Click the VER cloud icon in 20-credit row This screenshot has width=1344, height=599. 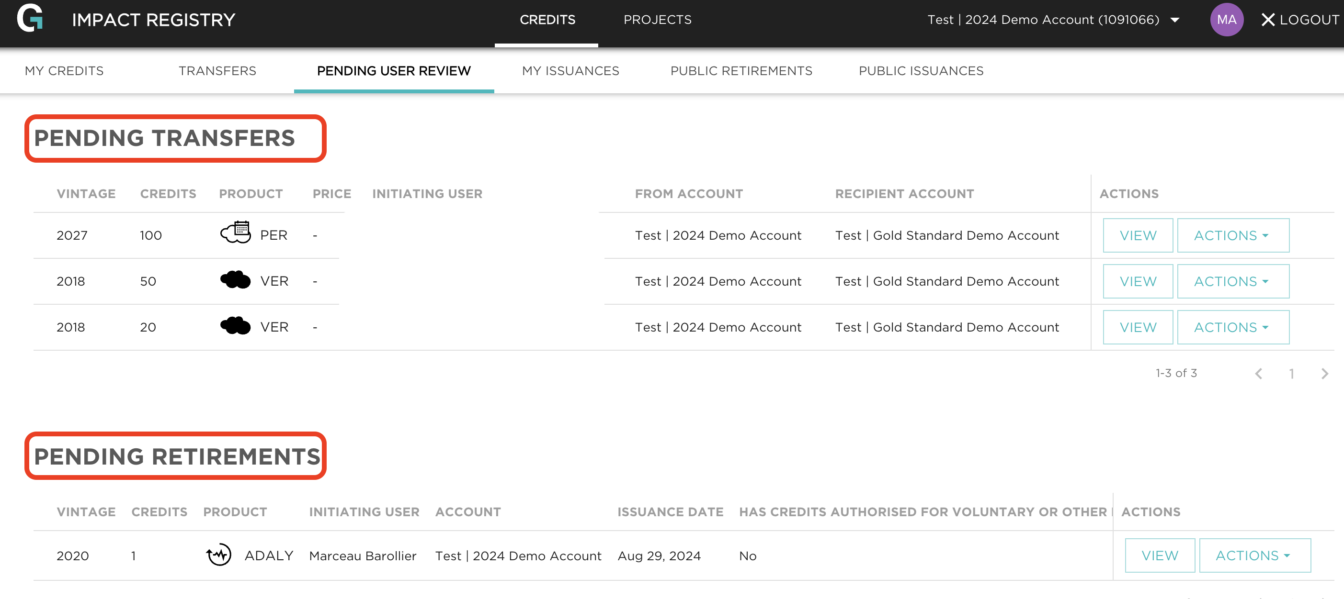coord(235,326)
